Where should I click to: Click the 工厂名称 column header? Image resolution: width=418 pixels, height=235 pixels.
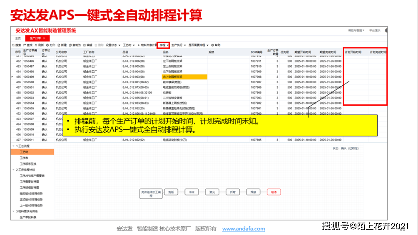click(x=89, y=52)
